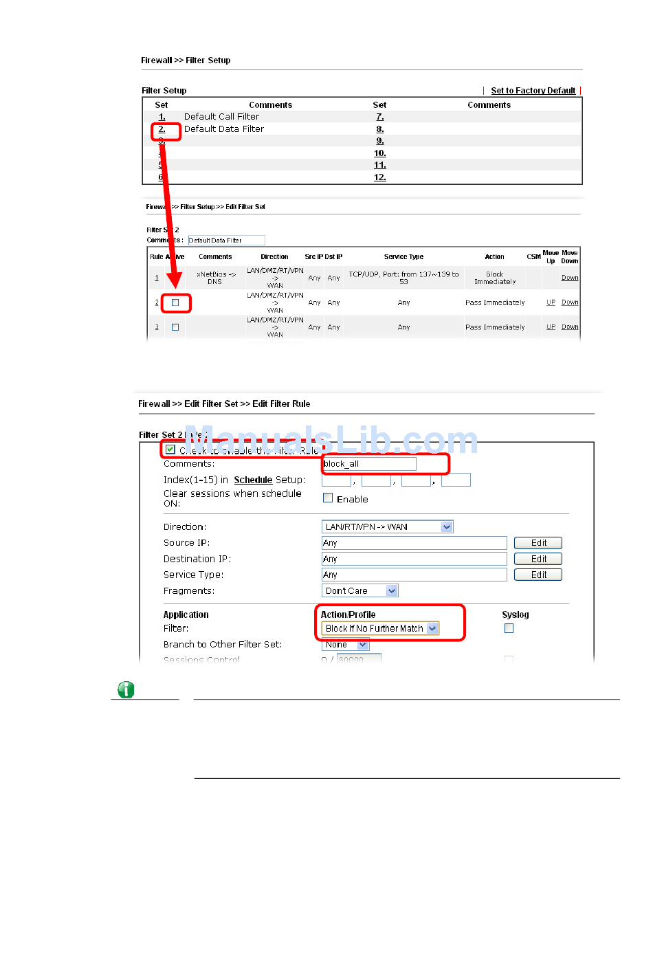Image resolution: width=653 pixels, height=954 pixels.
Task: Click Edit button for Destination IP
Action: (x=538, y=559)
